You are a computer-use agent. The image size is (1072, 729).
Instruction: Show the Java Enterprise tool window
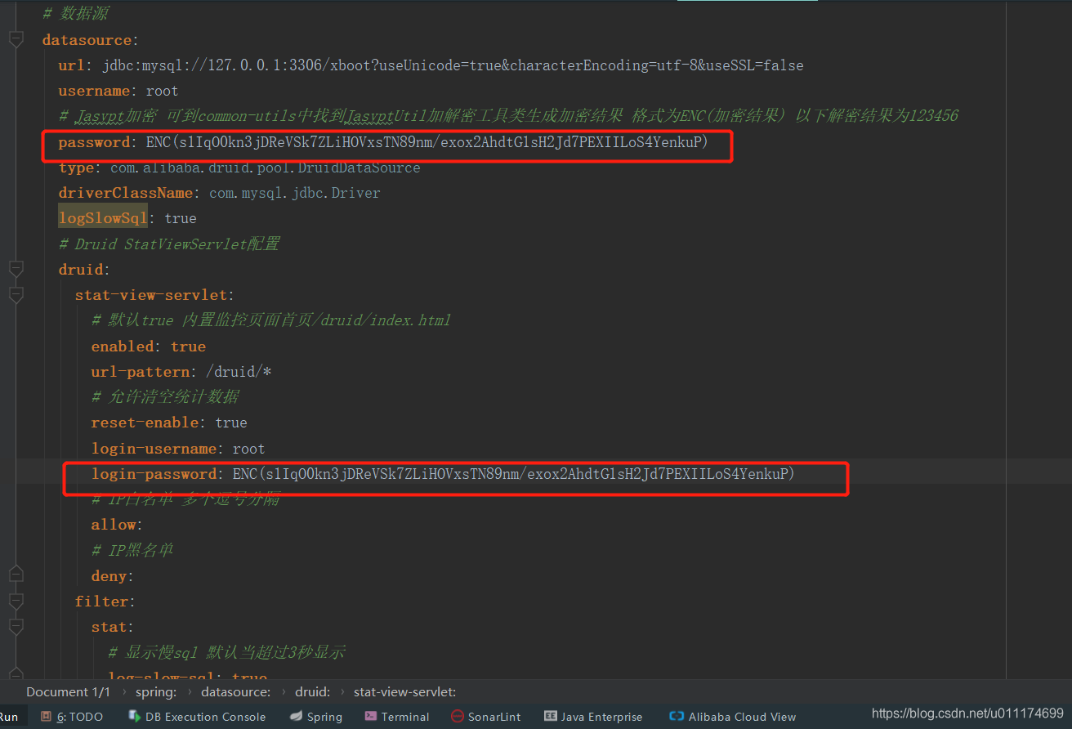pos(593,717)
